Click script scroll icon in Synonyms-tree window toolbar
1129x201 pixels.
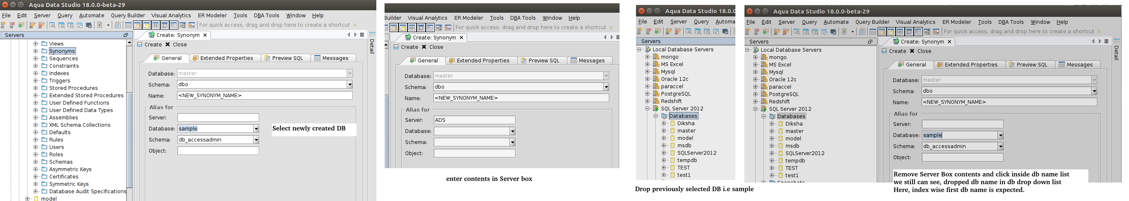coord(118,25)
